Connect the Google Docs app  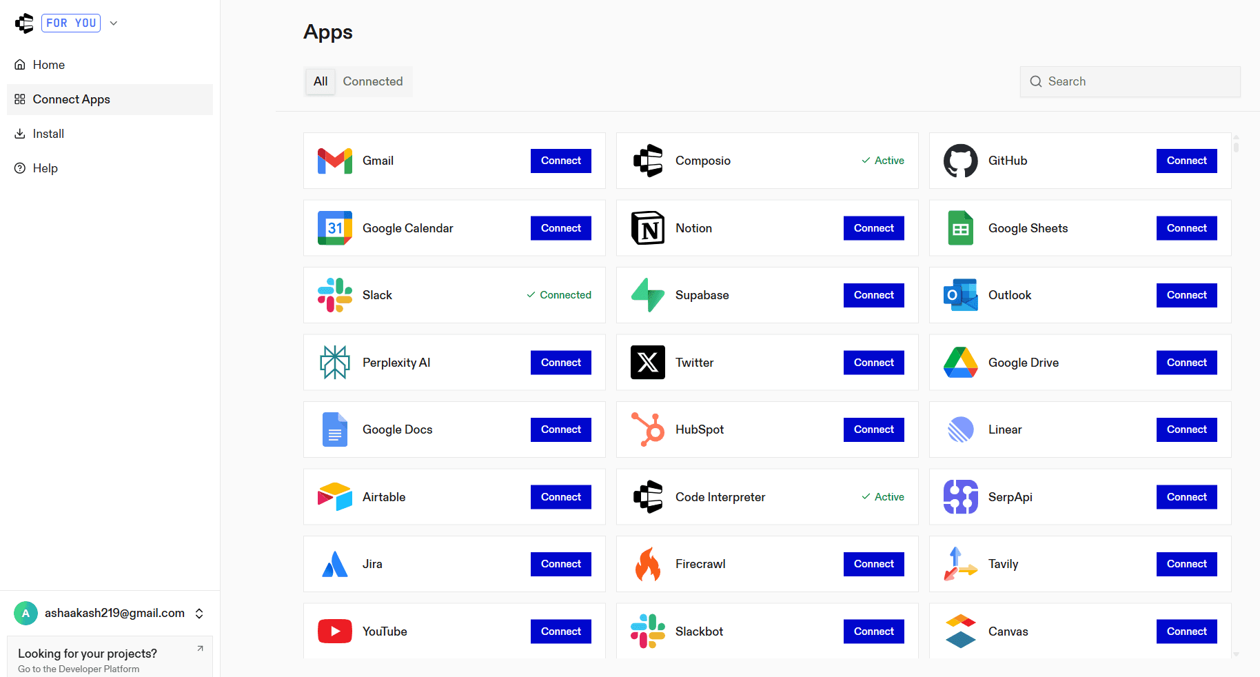(561, 430)
